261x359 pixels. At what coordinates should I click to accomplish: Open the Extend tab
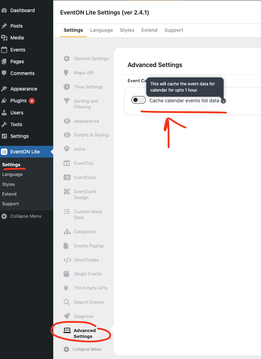click(149, 30)
